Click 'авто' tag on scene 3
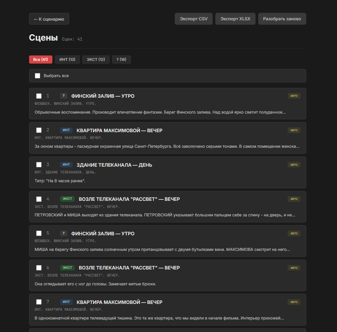The height and width of the screenshot is (332, 337). pyautogui.click(x=294, y=165)
